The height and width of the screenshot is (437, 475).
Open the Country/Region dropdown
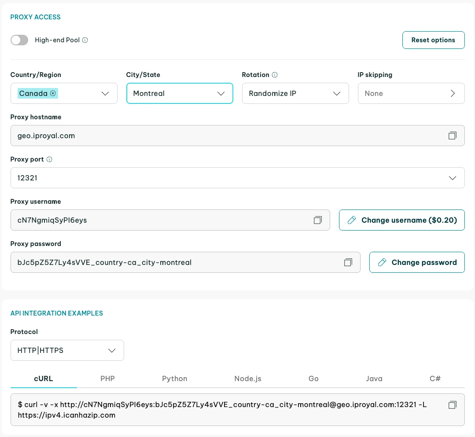point(105,93)
